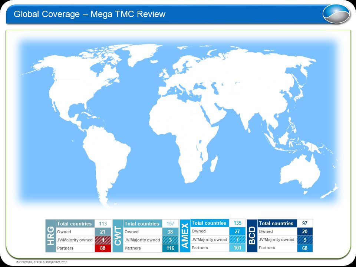Click the AMEX 'Owned' row label

210,231
